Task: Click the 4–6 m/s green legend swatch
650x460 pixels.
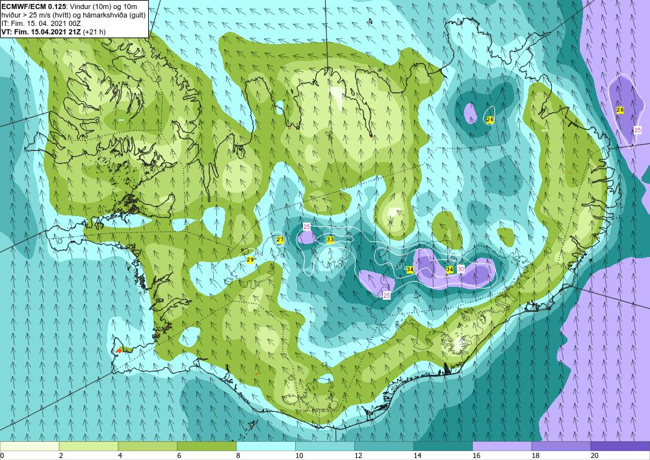Action: pyautogui.click(x=148, y=446)
